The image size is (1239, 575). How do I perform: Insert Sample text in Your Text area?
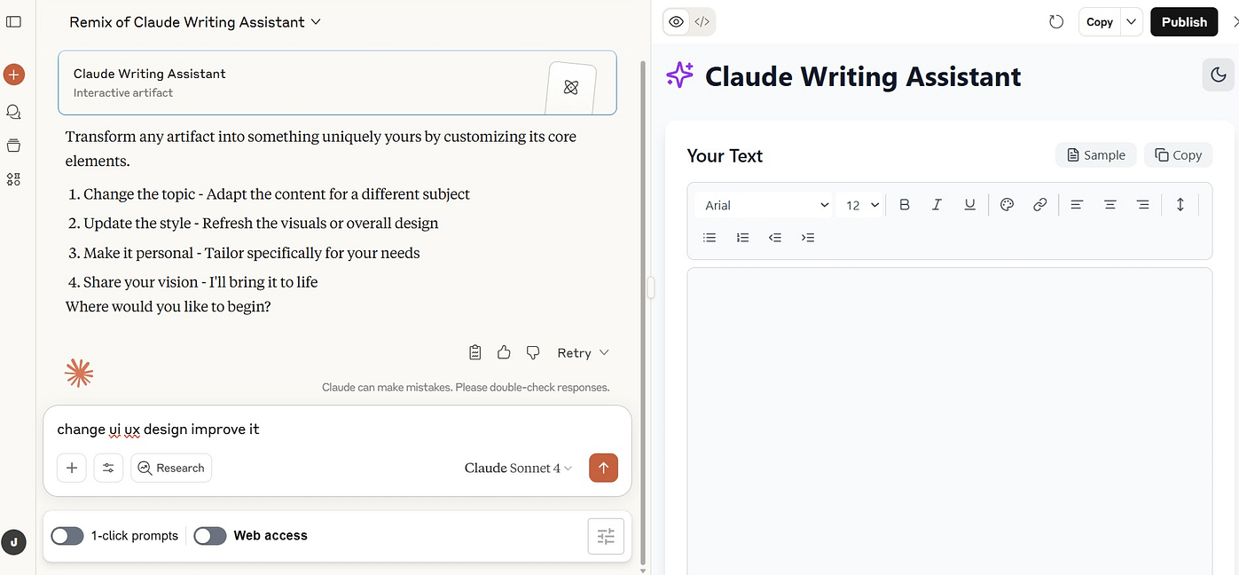click(x=1095, y=154)
